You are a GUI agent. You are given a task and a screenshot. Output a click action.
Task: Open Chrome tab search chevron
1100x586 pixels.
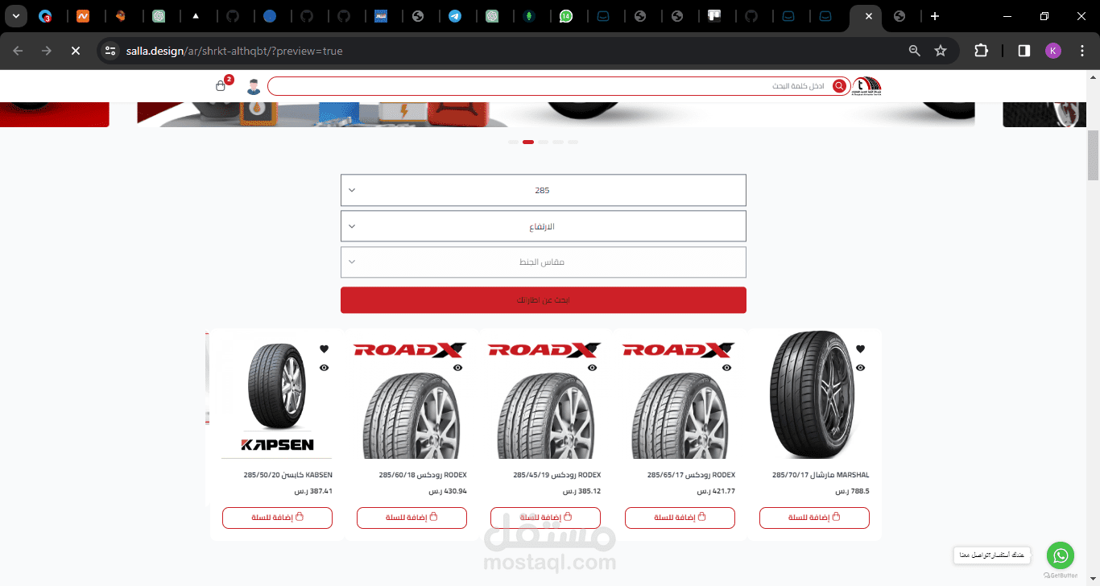[15, 16]
